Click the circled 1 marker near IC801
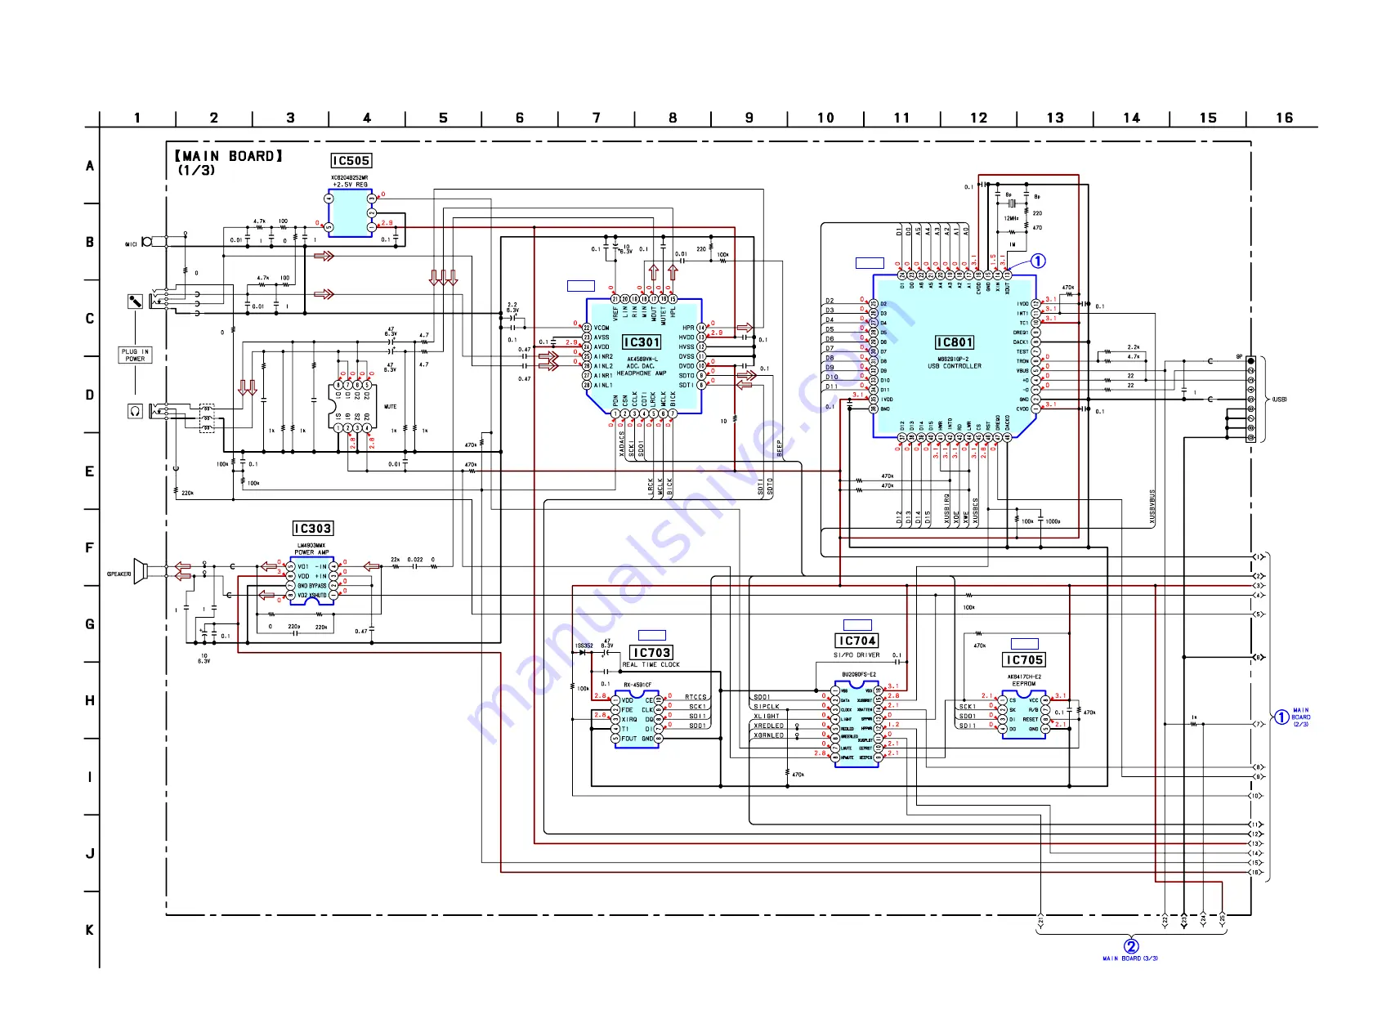This screenshot has width=1373, height=1032. pyautogui.click(x=1037, y=261)
